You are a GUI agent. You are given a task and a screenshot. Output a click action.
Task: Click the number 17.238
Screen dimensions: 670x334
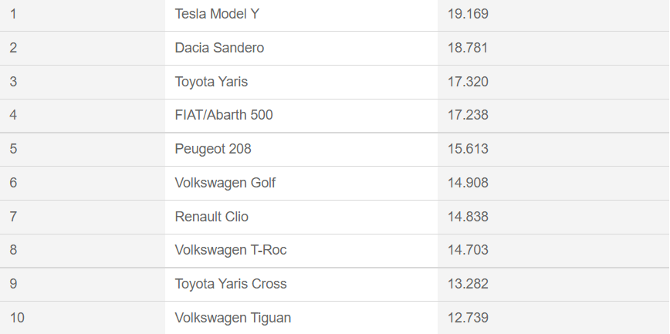[468, 115]
